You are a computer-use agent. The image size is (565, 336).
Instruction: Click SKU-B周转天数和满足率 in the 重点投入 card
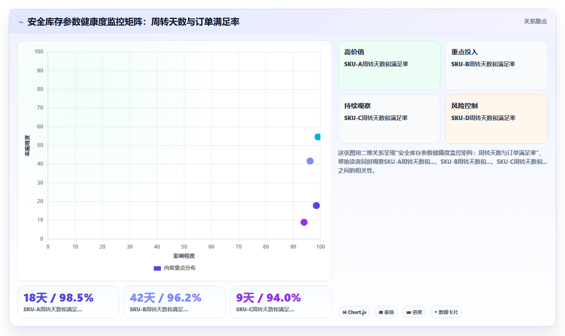(x=483, y=64)
